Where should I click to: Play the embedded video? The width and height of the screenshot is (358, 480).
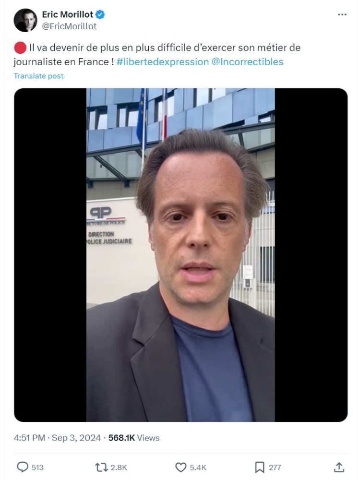[180, 255]
